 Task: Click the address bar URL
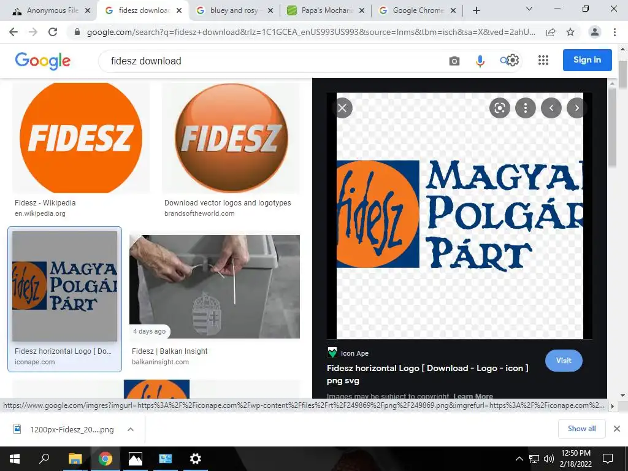click(x=311, y=32)
